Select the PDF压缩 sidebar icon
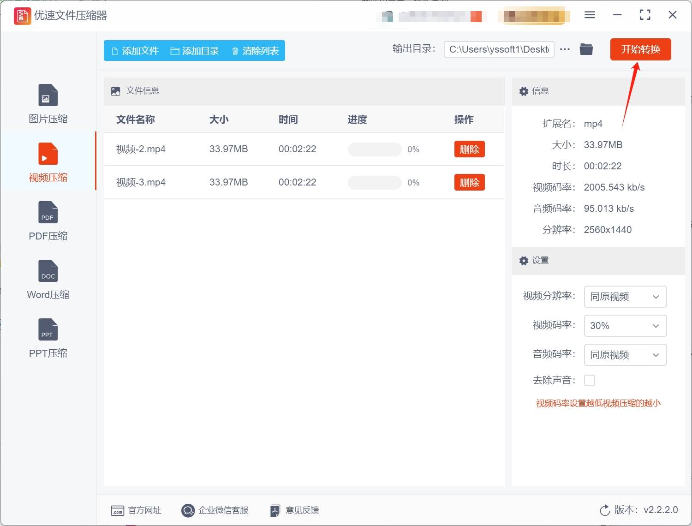The image size is (692, 526). [48, 213]
